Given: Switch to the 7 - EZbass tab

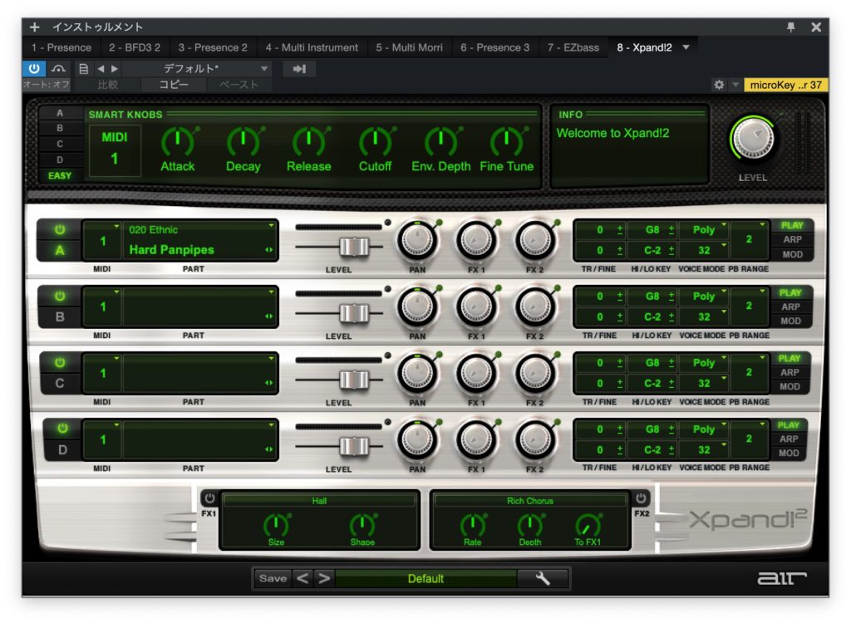Looking at the screenshot, I should (x=573, y=47).
